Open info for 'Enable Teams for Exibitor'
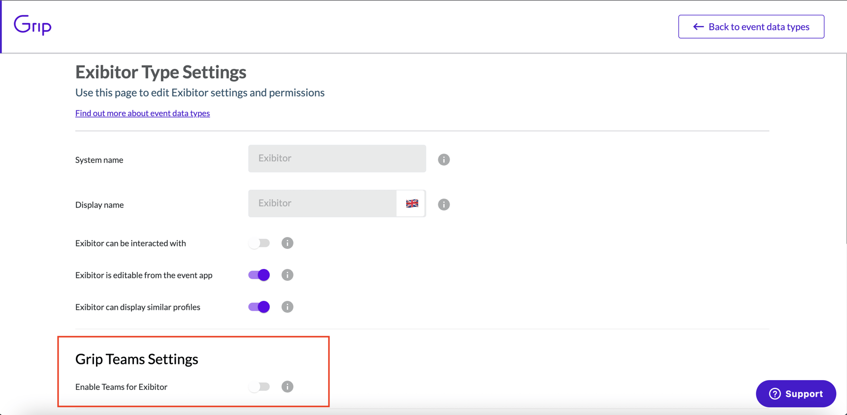This screenshot has width=847, height=415. [287, 386]
